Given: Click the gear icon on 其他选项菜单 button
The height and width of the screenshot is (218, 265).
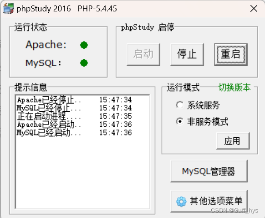Looking at the screenshot, I should [181, 202].
